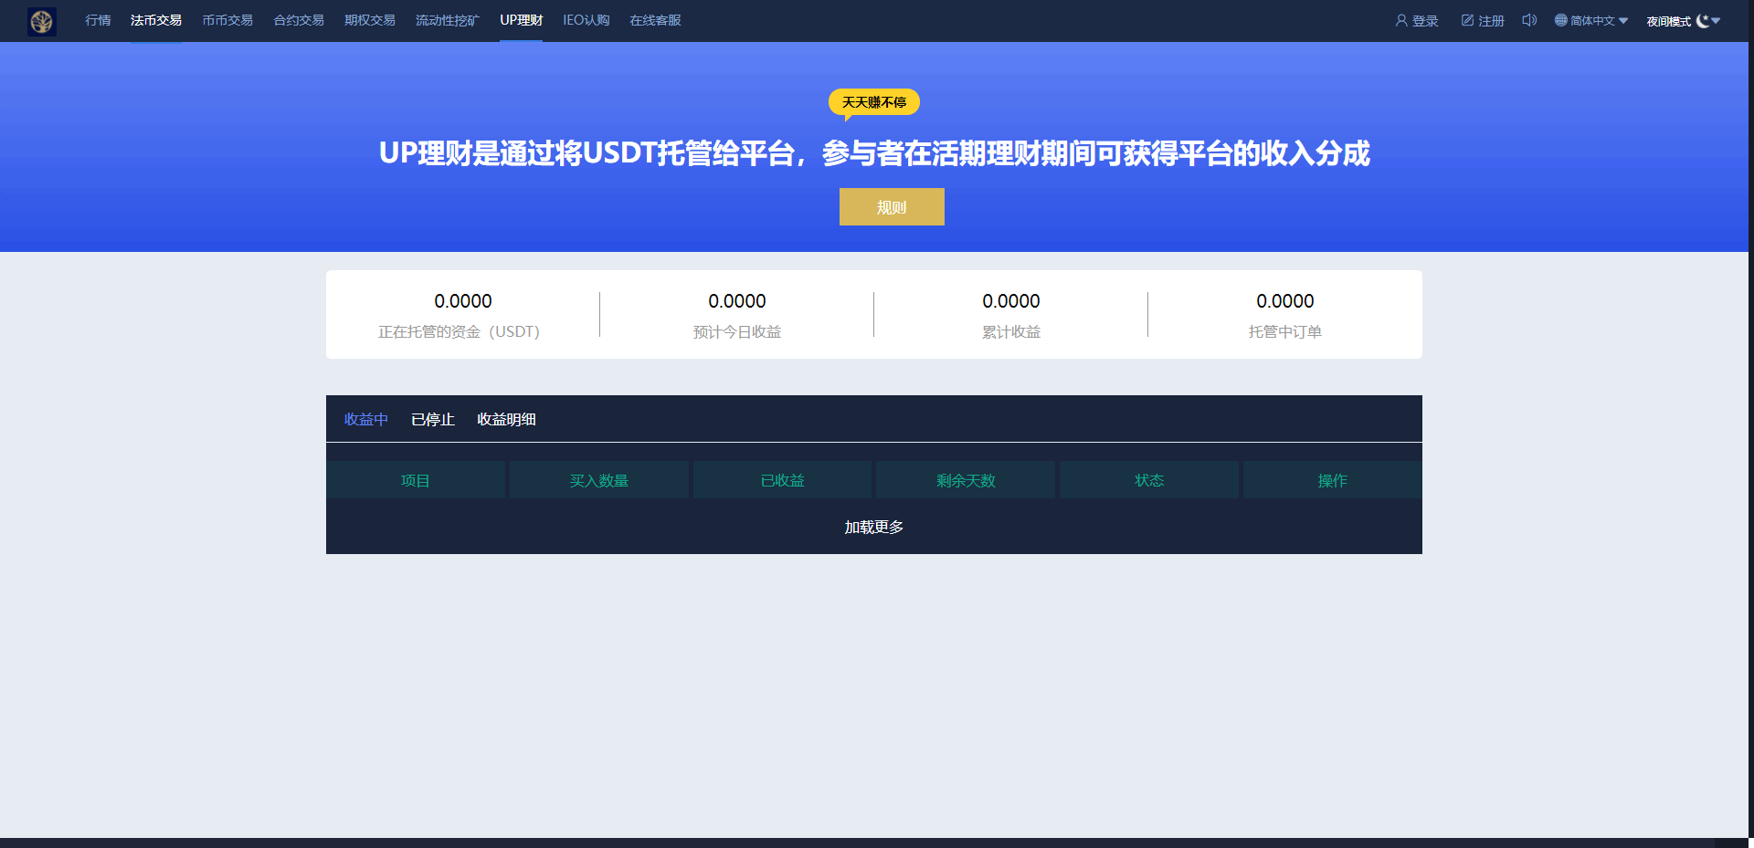Click 加载更多 to load more rows

click(x=873, y=527)
